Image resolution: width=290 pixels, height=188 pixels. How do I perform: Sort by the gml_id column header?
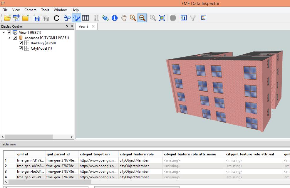point(31,154)
